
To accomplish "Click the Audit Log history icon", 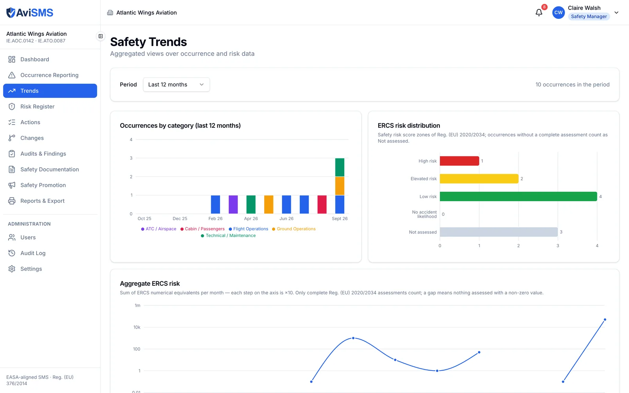I will tap(12, 253).
